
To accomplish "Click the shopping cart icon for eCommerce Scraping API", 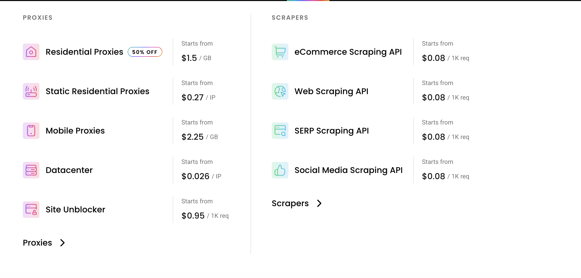I will coord(280,52).
